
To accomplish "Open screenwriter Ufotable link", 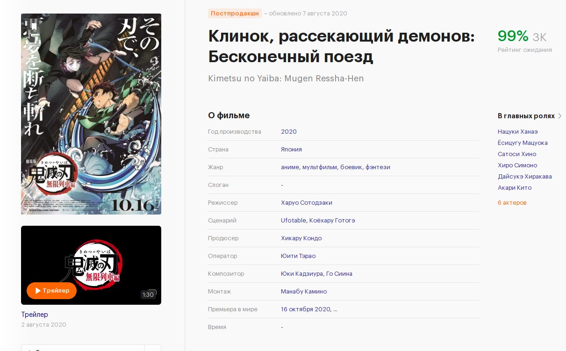I will pos(294,221).
